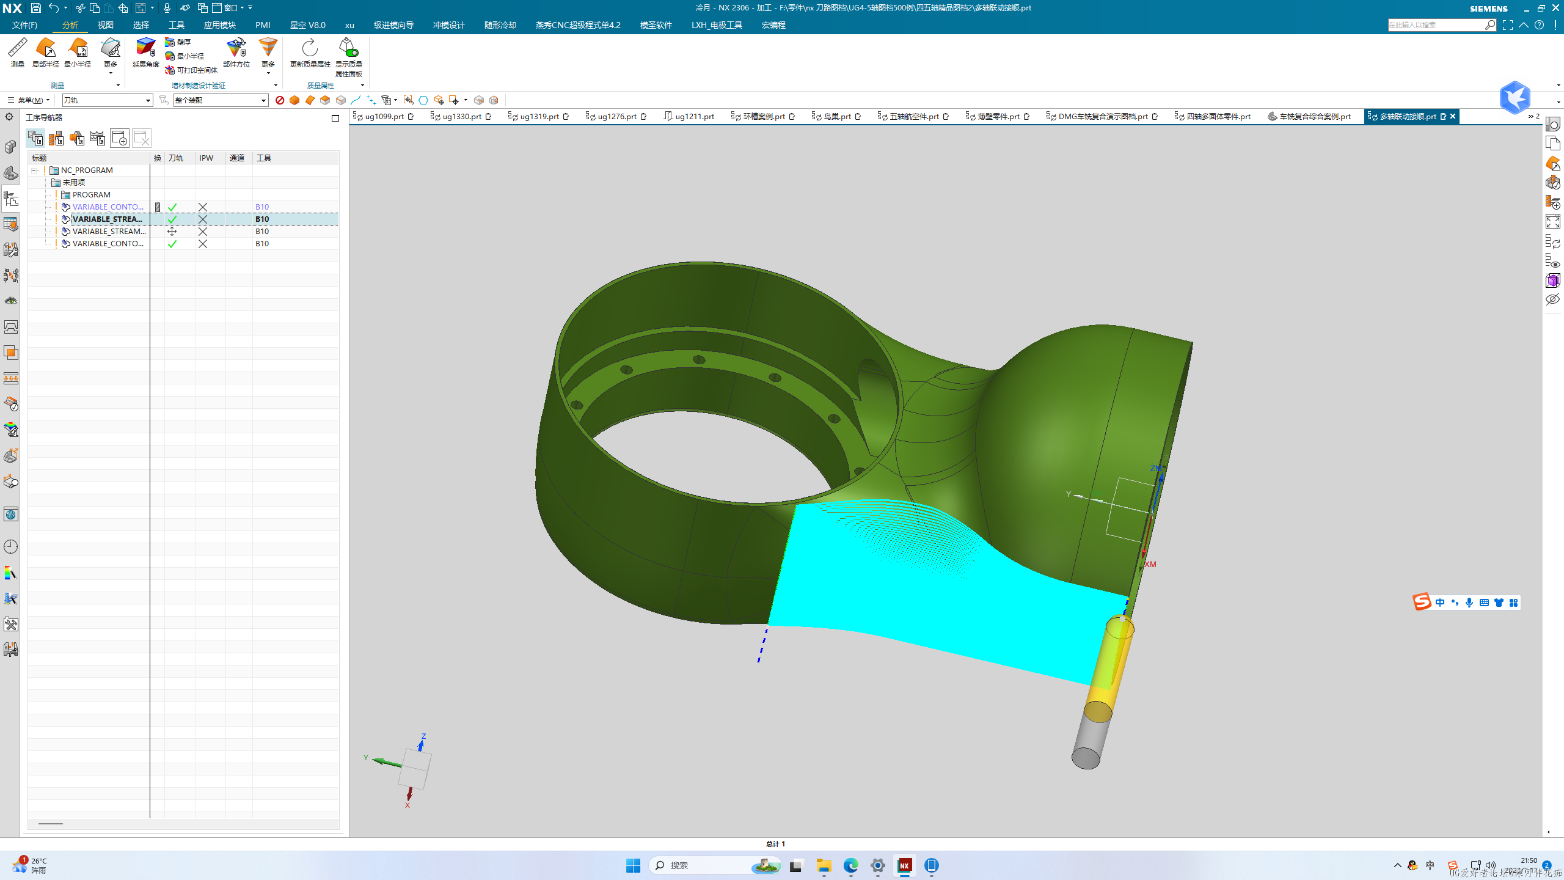Switch navigator to program order view
Viewport: 1564px width, 880px height.
[35, 138]
